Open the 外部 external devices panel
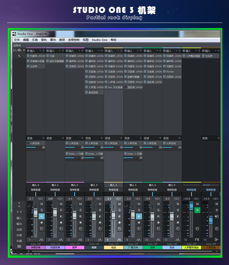This screenshot has height=265, width=229. pos(19,235)
